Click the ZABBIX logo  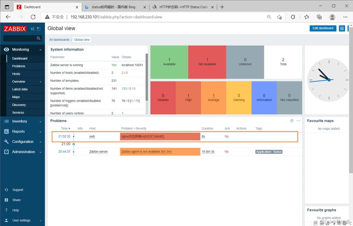[x=15, y=29]
